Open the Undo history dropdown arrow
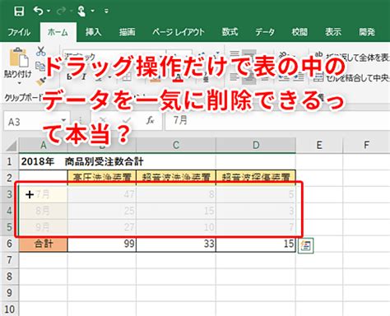The image size is (390, 316). tap(49, 11)
